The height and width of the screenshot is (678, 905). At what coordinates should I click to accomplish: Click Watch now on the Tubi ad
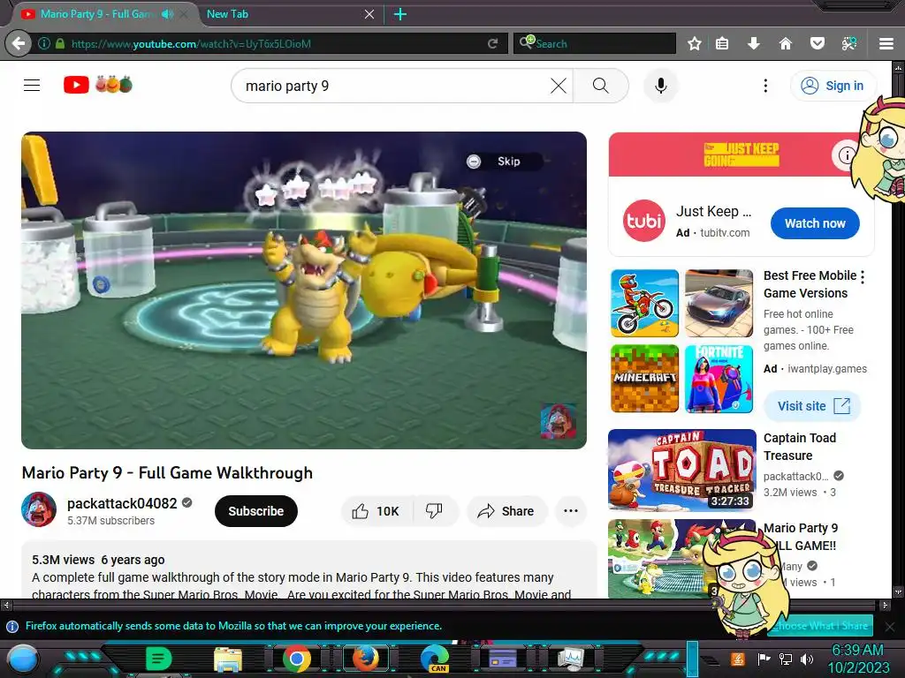coord(814,223)
